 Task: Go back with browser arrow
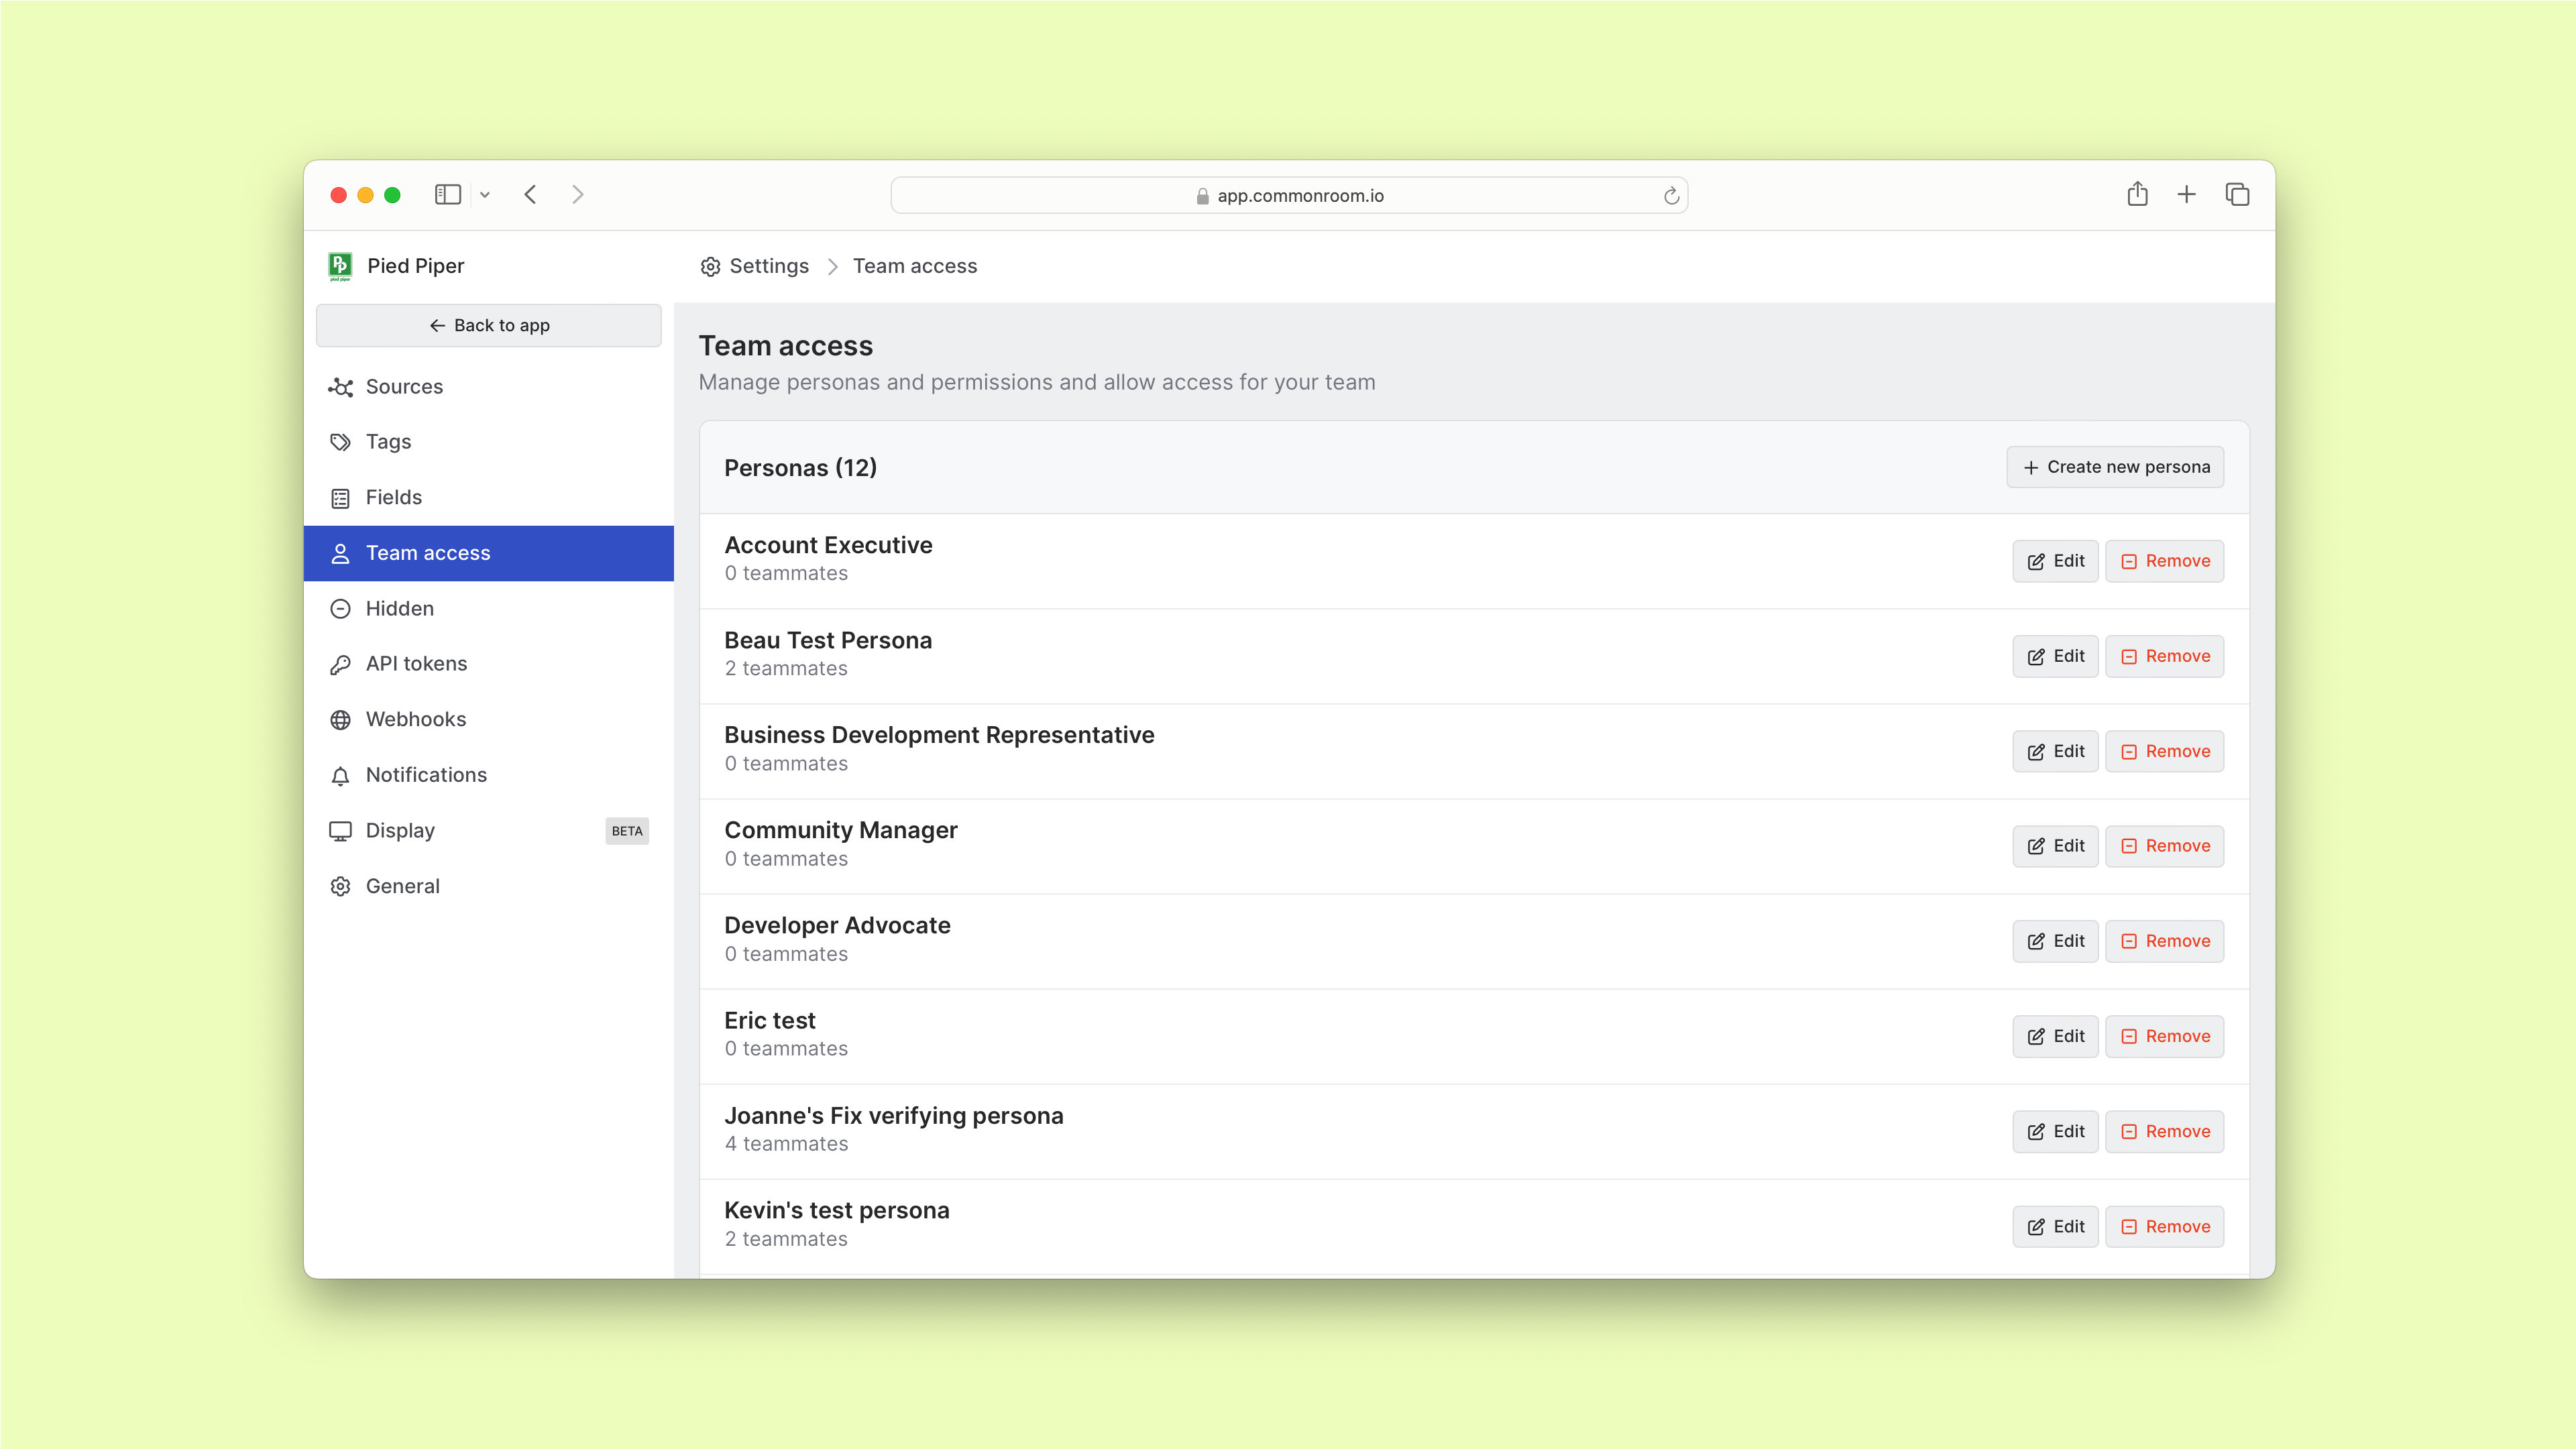531,195
